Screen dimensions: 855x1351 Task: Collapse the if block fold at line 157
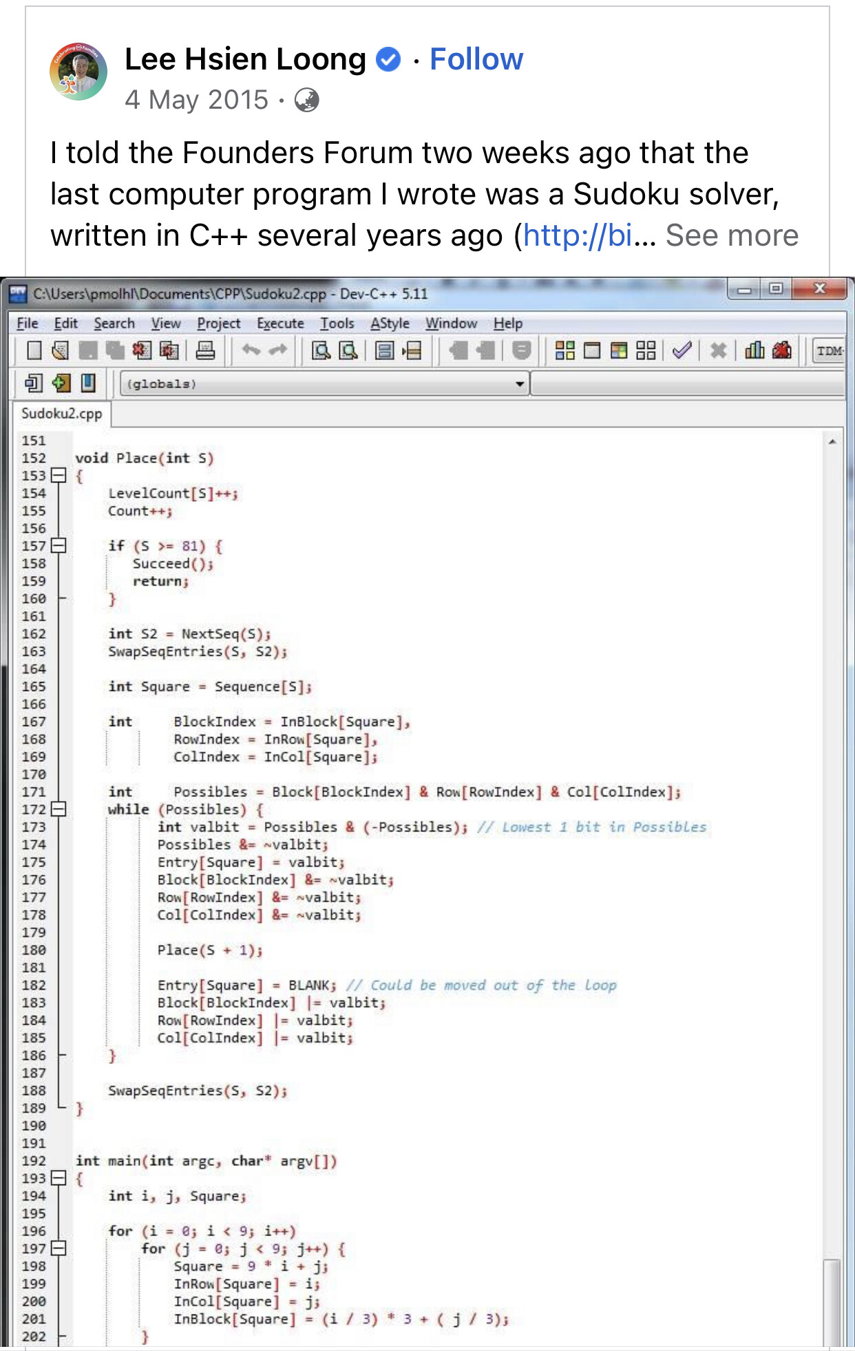click(x=59, y=546)
